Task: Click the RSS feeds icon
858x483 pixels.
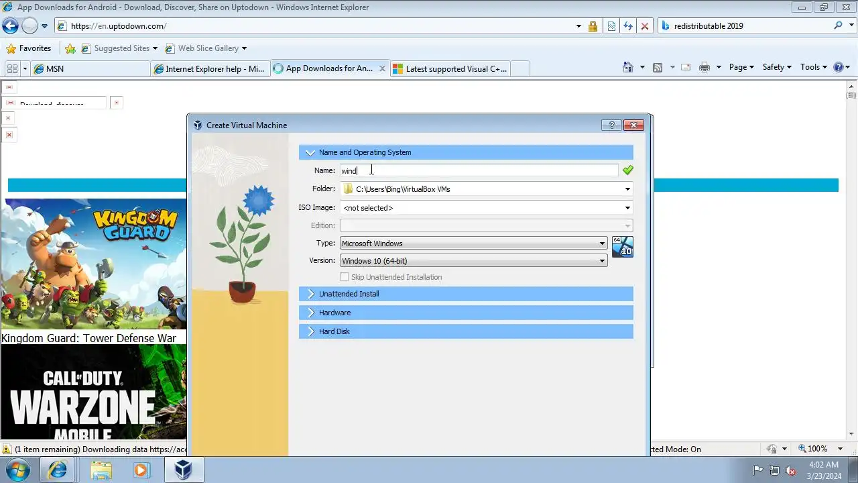Action: click(x=658, y=67)
